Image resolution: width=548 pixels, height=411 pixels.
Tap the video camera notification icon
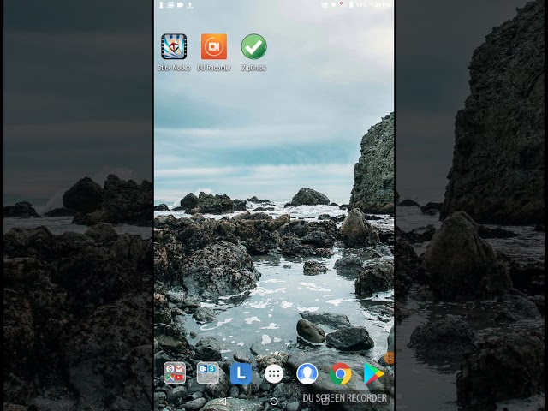pyautogui.click(x=180, y=4)
